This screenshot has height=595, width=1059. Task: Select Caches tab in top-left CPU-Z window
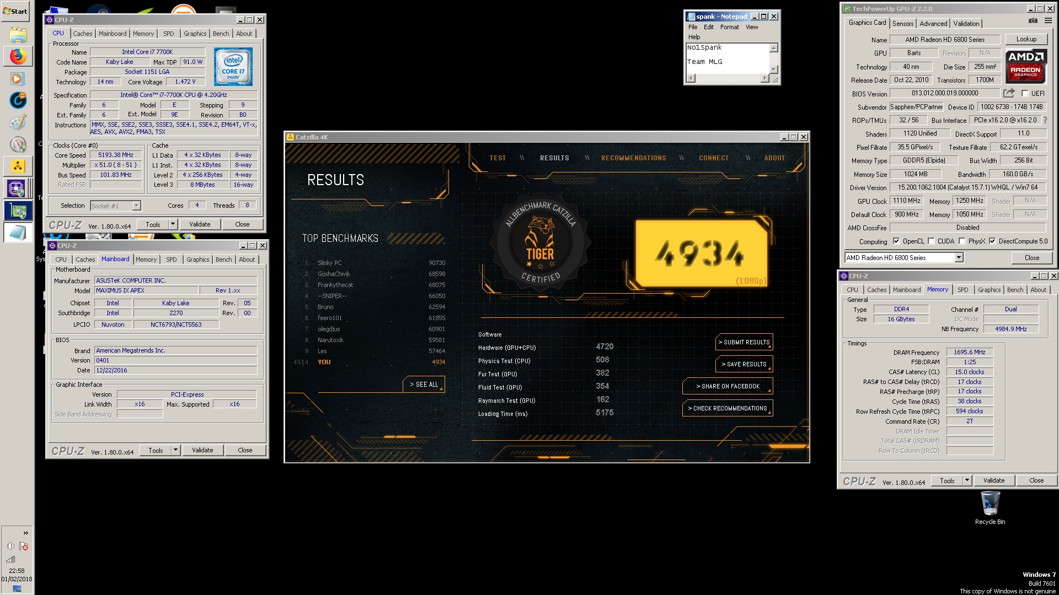82,34
